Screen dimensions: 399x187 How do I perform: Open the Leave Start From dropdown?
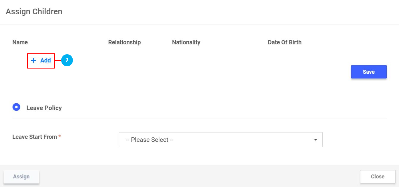tap(220, 140)
